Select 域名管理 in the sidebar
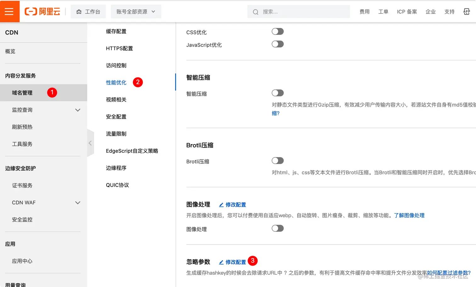This screenshot has width=476, height=287. point(43,93)
